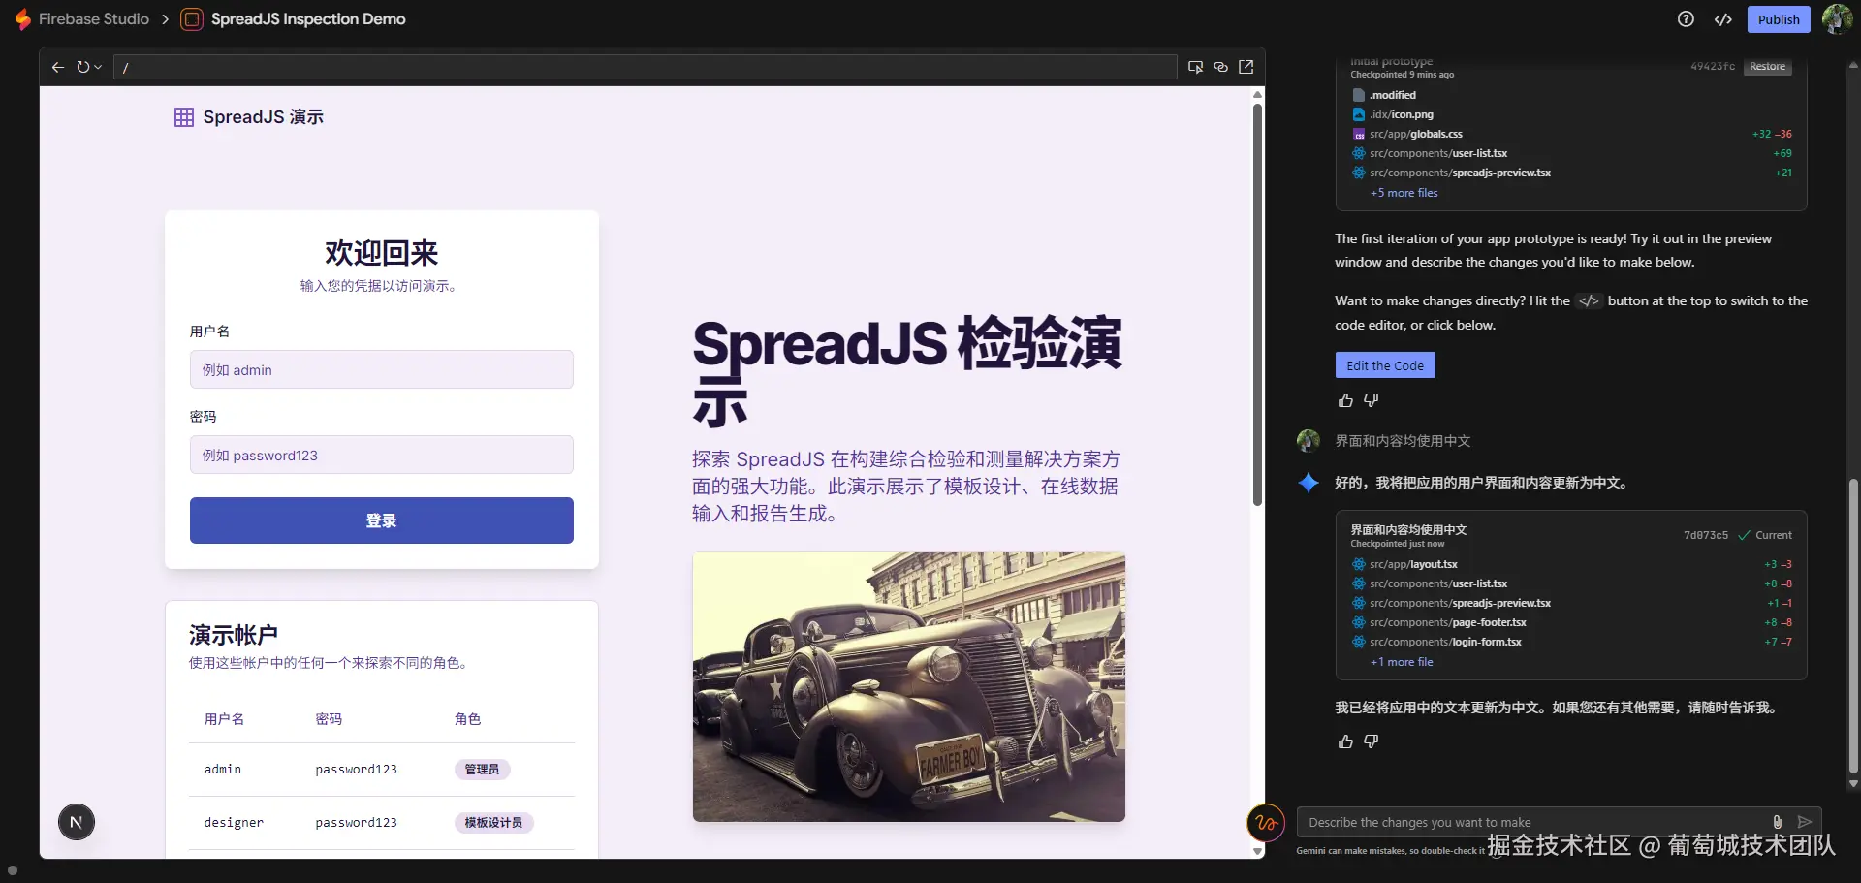Click the preview pane vertical scrollbar

pyautogui.click(x=1257, y=304)
